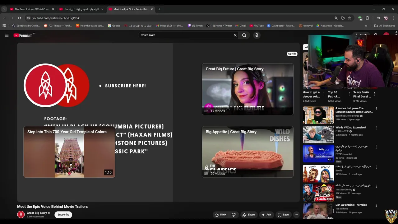The image size is (398, 224).
Task: Open 'Don LaFontaine: The Voice' title
Action: click(351, 205)
